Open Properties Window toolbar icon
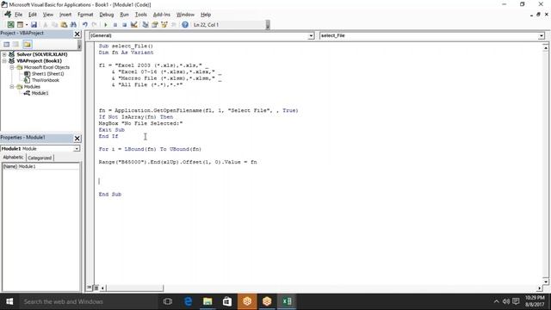The height and width of the screenshot is (310, 551). (155, 25)
